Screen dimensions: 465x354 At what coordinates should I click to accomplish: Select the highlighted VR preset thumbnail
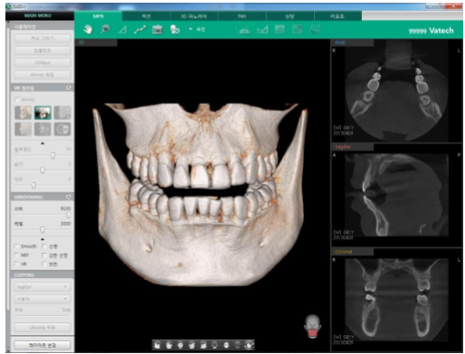point(43,113)
